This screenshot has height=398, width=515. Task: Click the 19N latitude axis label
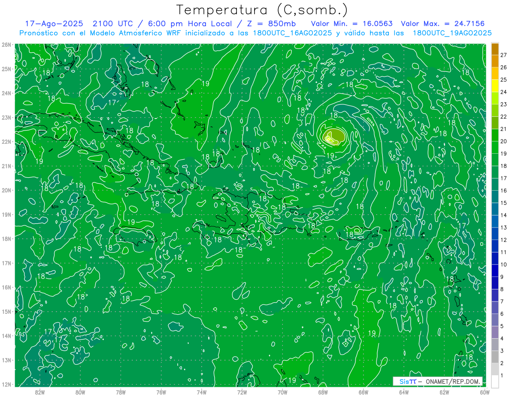coord(6,214)
